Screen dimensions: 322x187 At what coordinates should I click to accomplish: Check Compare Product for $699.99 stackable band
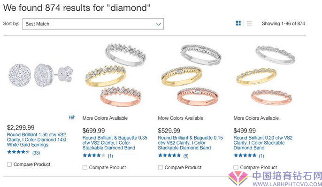pos(85,167)
